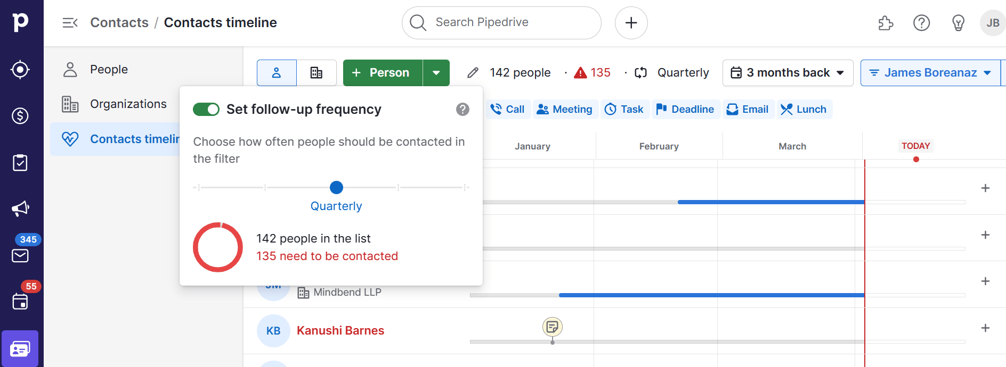Set frequency slider to leftmost tick
The height and width of the screenshot is (367, 1006).
coord(199,188)
